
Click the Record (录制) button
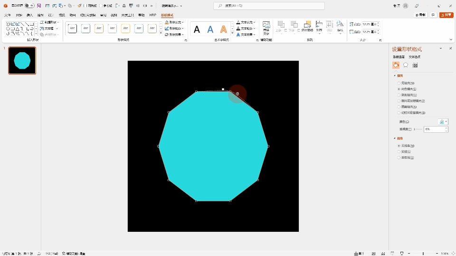pos(420,15)
